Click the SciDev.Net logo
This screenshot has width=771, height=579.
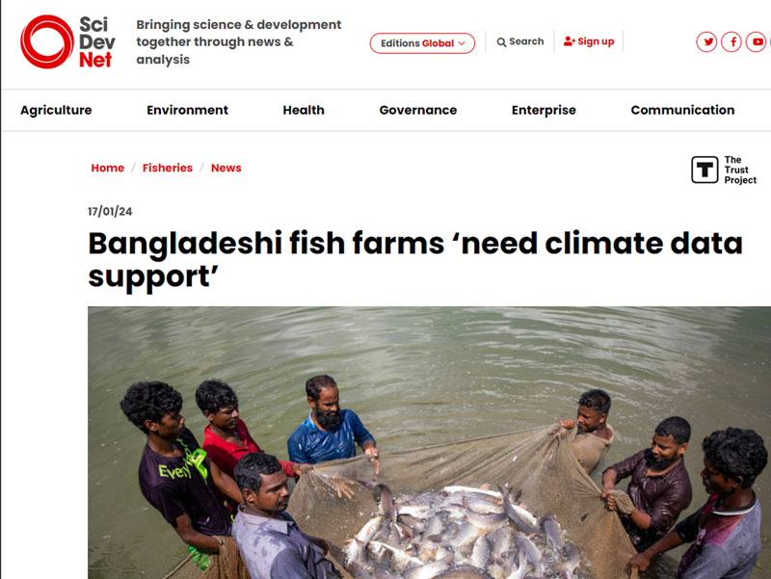[x=67, y=41]
